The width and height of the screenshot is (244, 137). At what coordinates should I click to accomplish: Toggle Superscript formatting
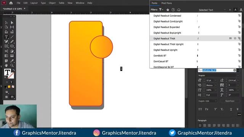pyautogui.click(x=215, y=109)
